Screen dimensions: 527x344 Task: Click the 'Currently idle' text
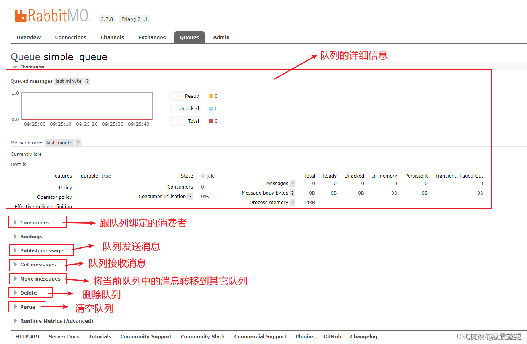26,154
